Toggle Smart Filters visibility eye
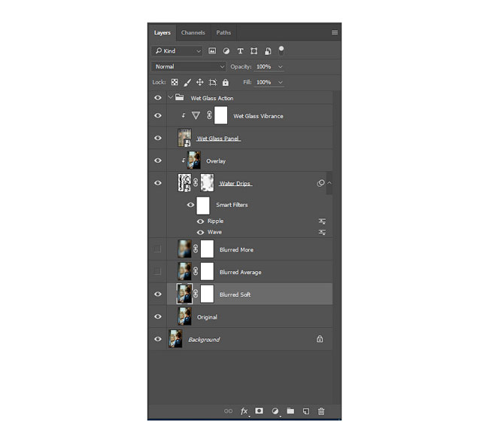 click(190, 205)
